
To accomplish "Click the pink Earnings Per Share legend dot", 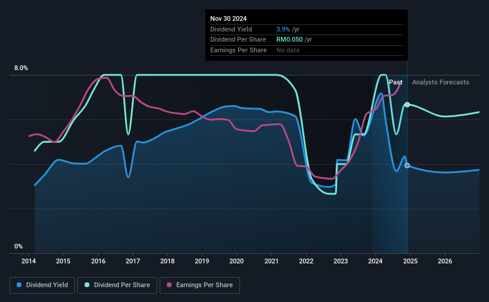I will point(169,285).
